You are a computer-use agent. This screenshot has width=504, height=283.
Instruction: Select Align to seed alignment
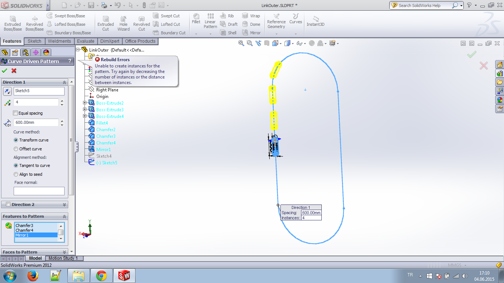(16, 174)
